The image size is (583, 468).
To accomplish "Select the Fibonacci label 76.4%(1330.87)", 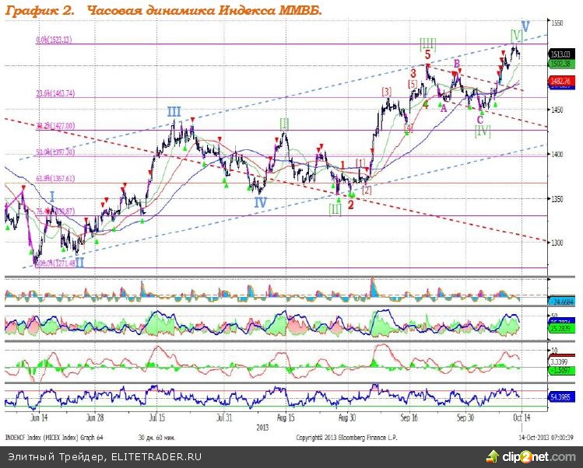I will click(x=55, y=211).
